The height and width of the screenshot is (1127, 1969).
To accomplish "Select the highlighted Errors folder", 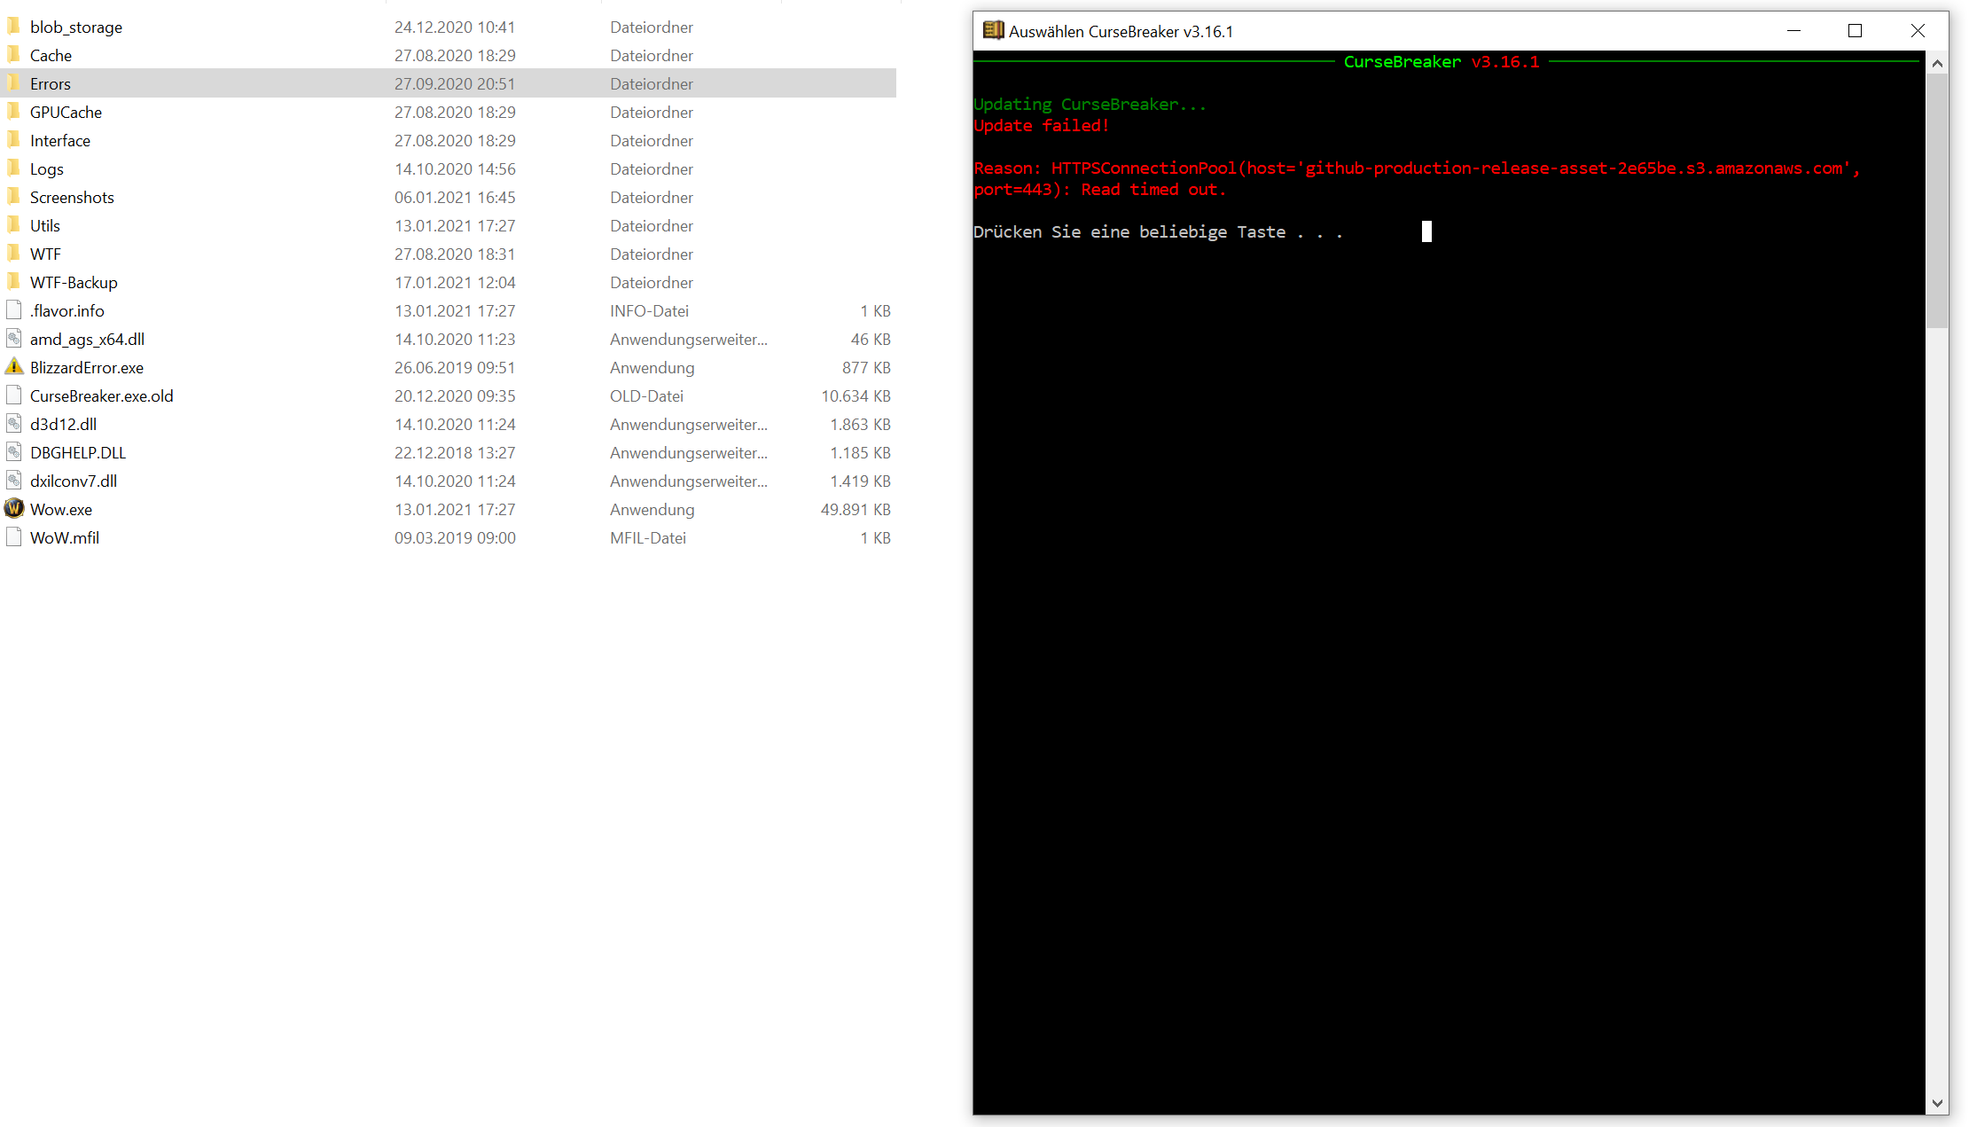I will 51,83.
